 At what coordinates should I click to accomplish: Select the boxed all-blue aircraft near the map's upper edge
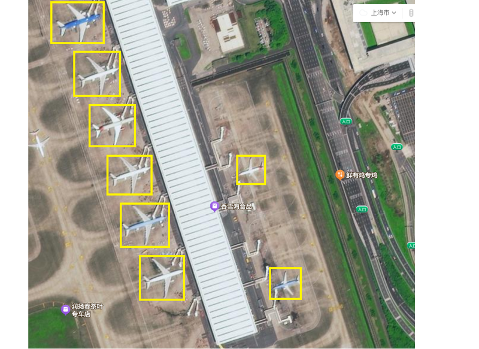78,23
